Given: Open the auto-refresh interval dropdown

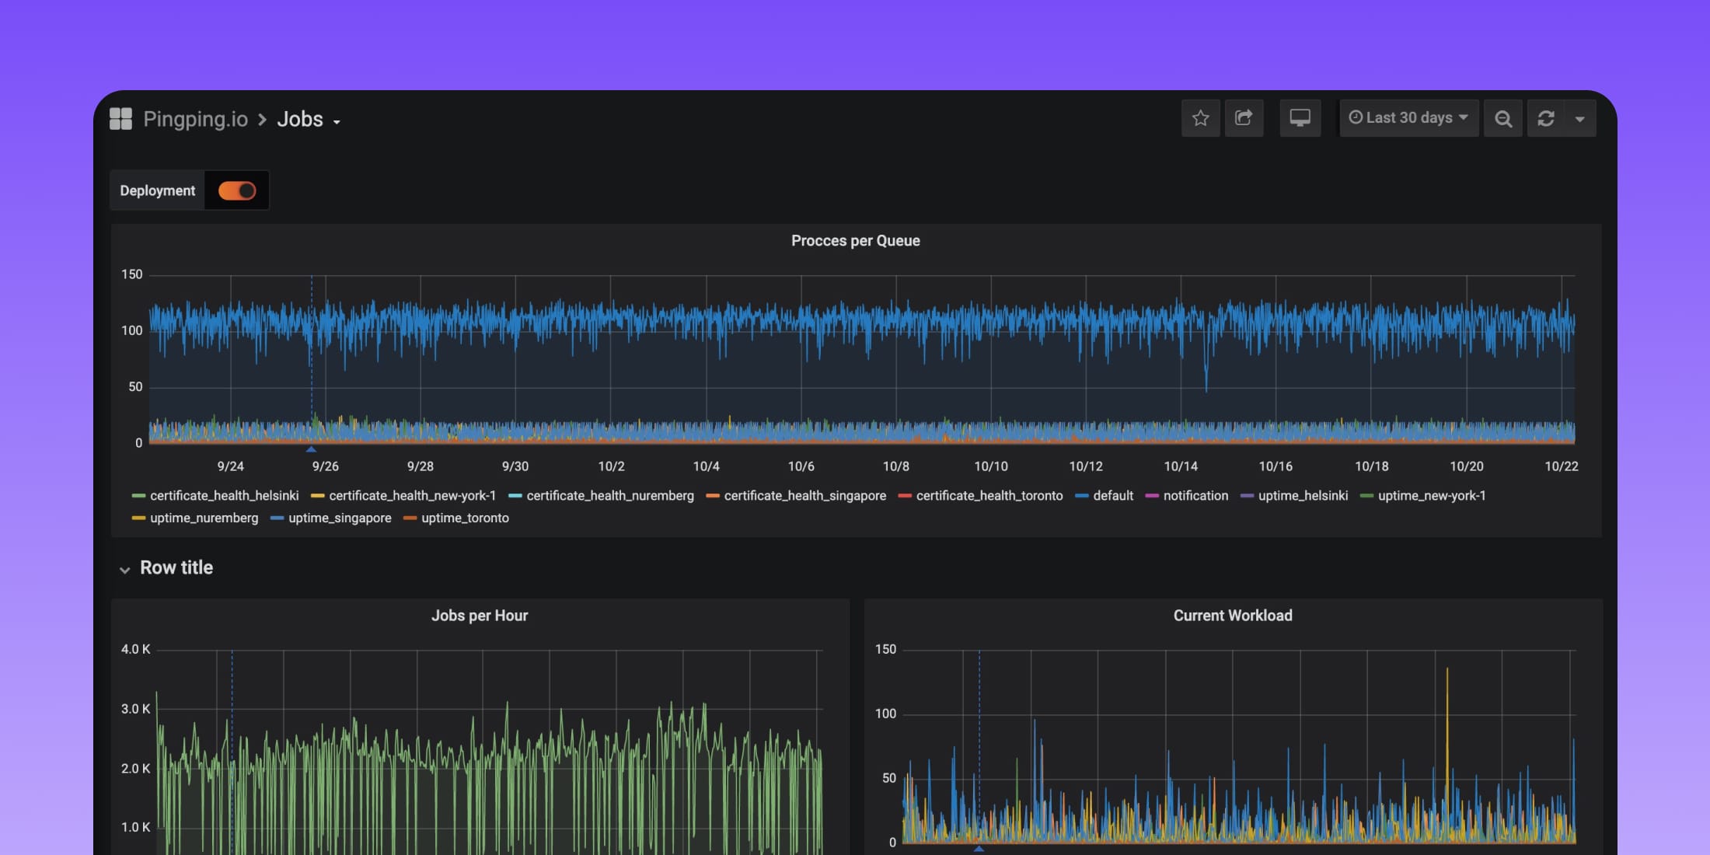Looking at the screenshot, I should (1580, 118).
